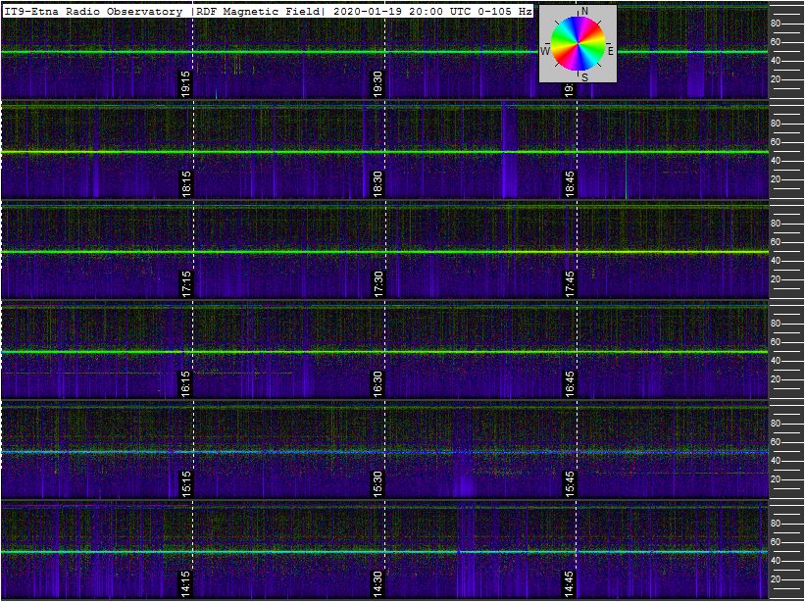Select the 17:30 time marker label
This screenshot has height=602, width=805.
[378, 283]
